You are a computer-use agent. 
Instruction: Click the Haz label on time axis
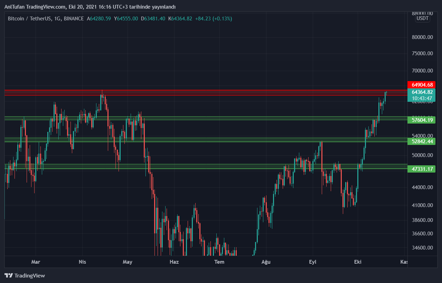pos(174,262)
